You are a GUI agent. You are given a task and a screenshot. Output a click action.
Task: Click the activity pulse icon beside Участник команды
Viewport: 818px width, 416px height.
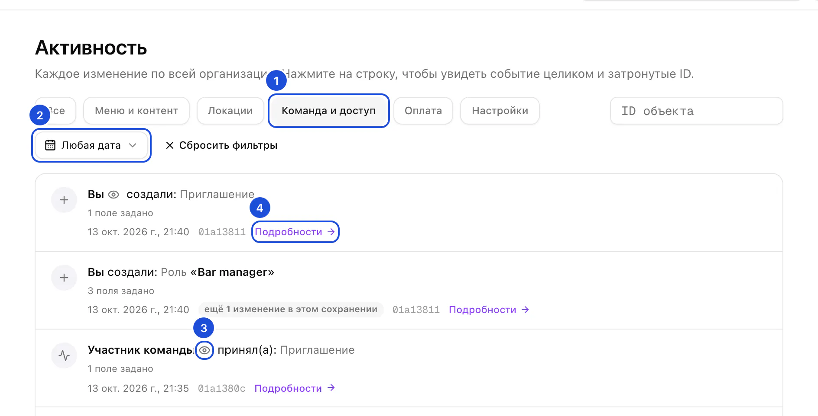64,355
